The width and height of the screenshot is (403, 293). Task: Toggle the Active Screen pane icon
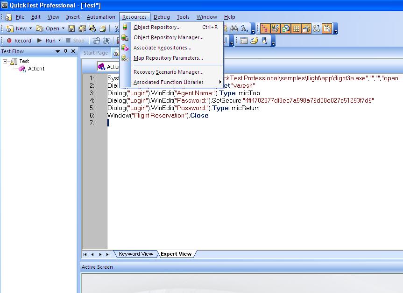coord(306,28)
